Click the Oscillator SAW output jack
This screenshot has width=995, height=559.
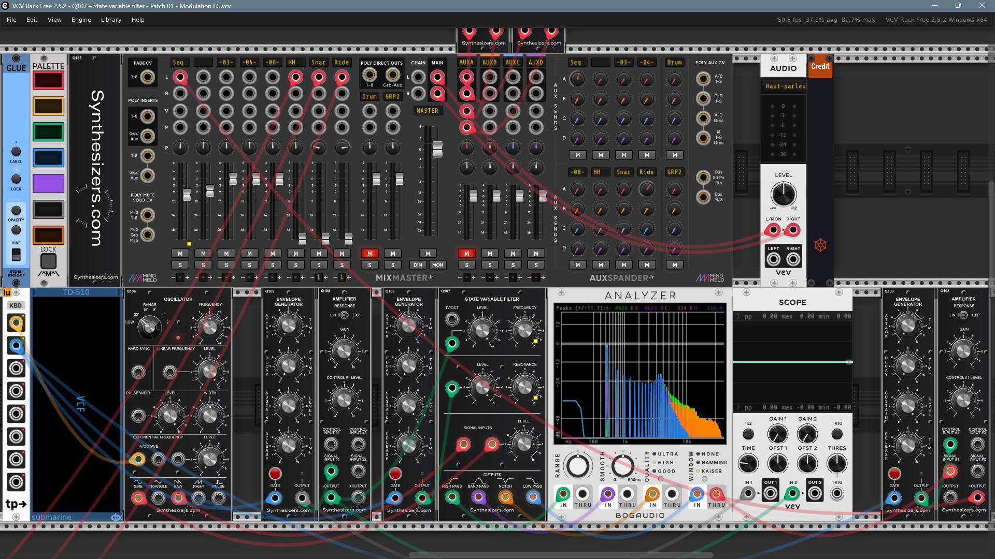point(178,498)
